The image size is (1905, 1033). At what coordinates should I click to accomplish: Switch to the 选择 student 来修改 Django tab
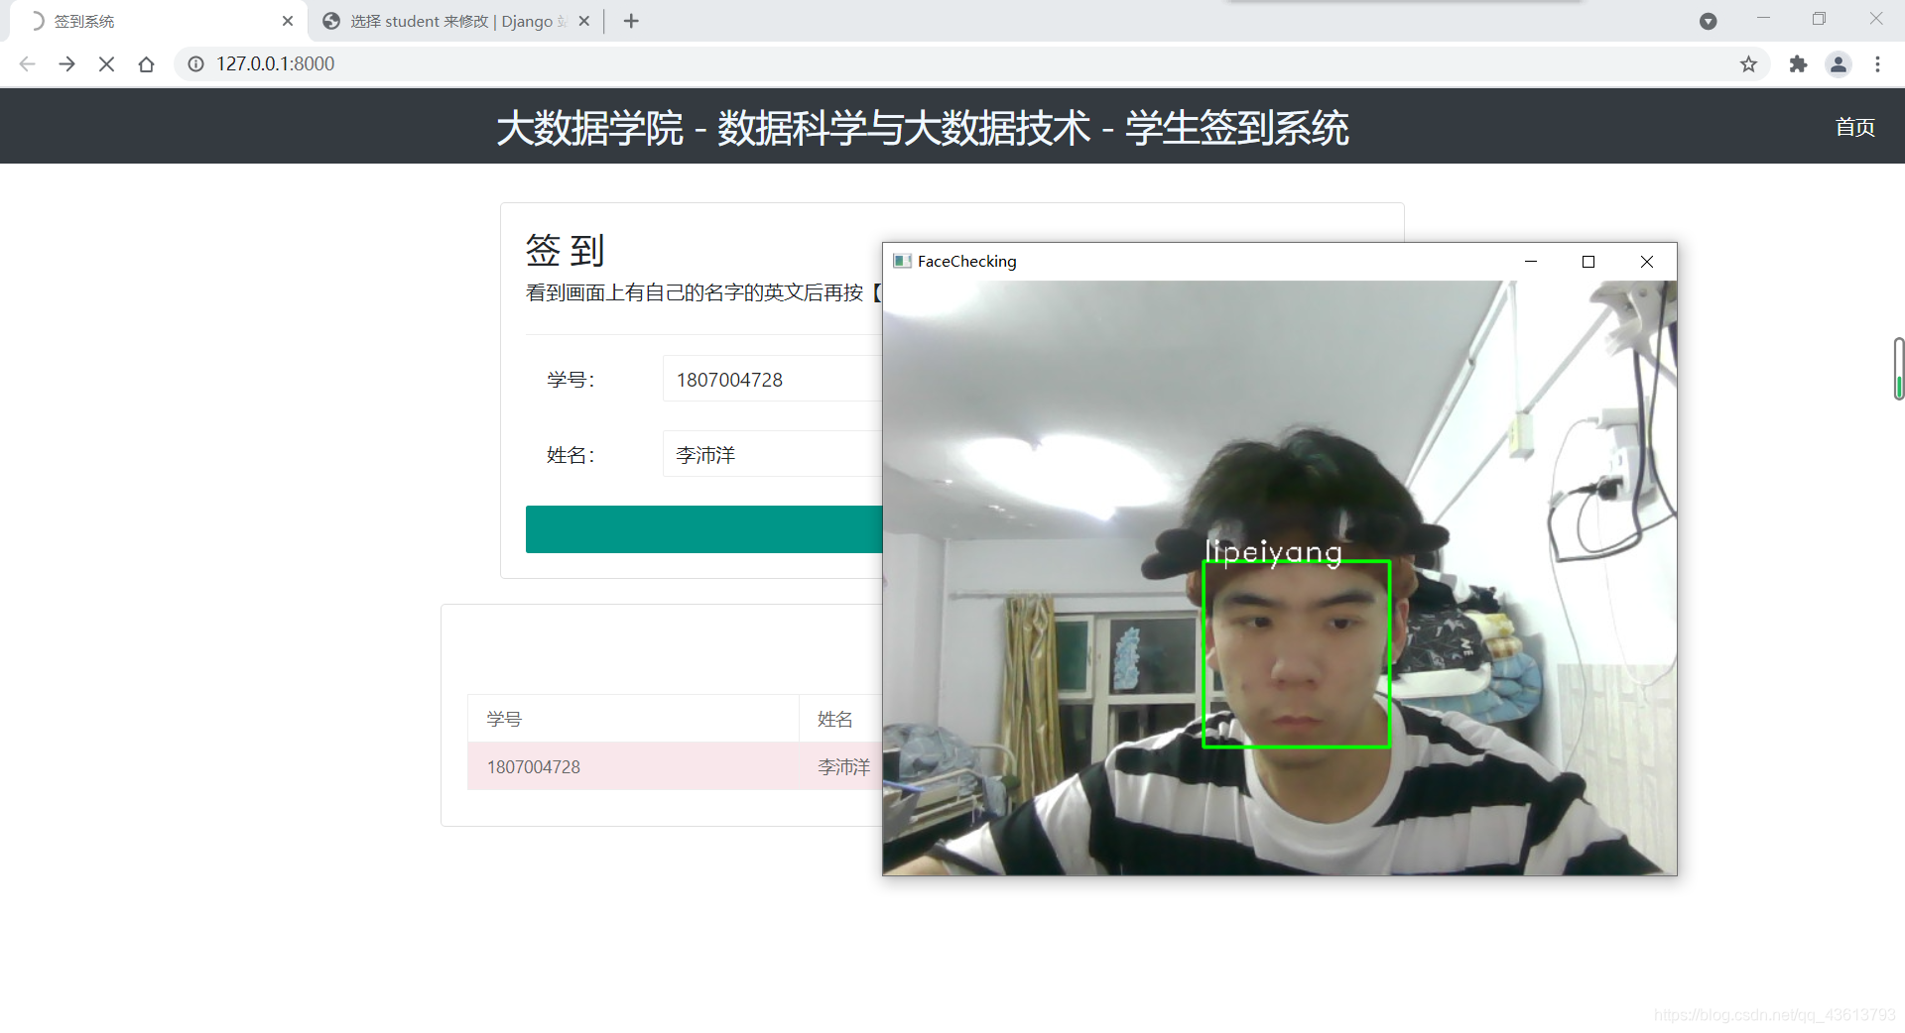pos(456,21)
